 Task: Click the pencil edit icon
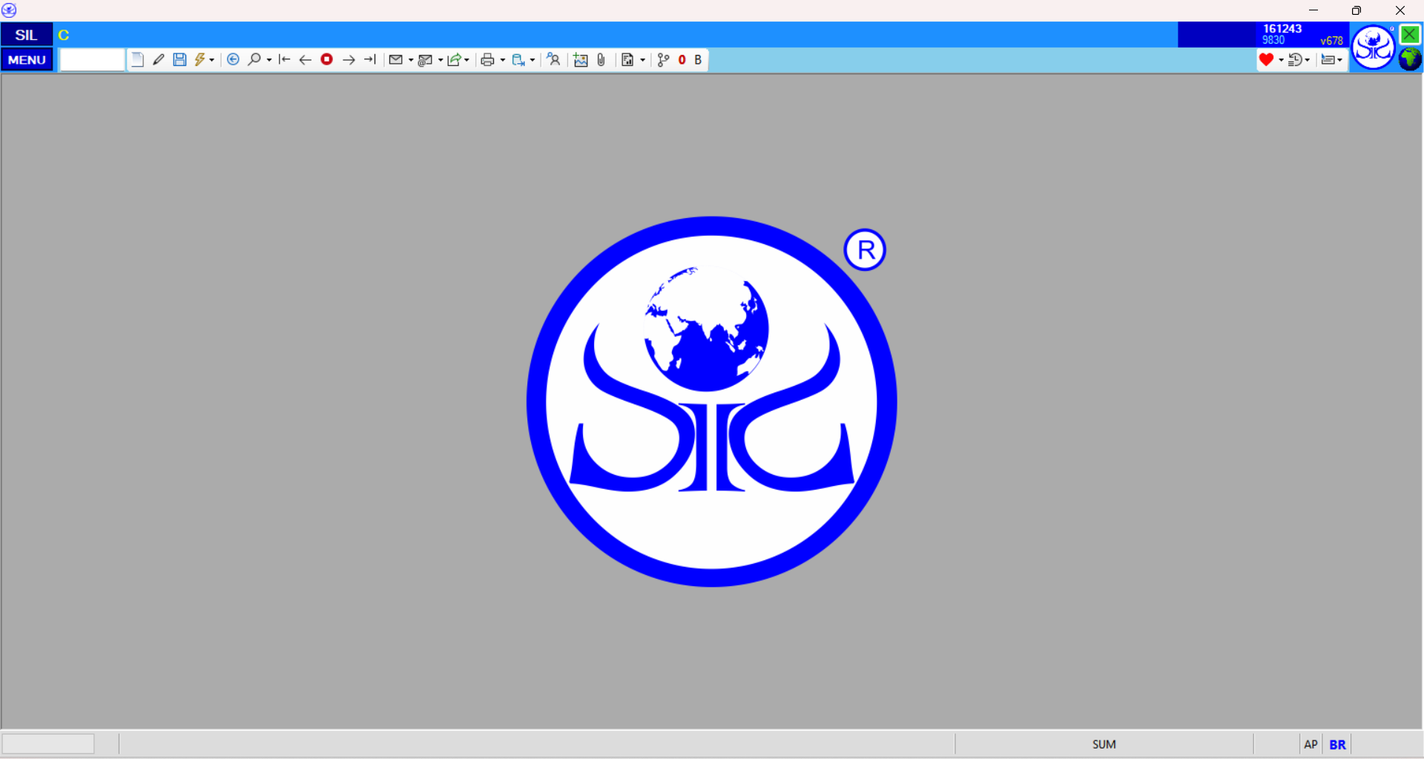(159, 60)
